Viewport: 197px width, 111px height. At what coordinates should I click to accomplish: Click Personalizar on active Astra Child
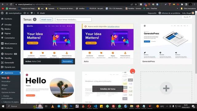(67, 61)
